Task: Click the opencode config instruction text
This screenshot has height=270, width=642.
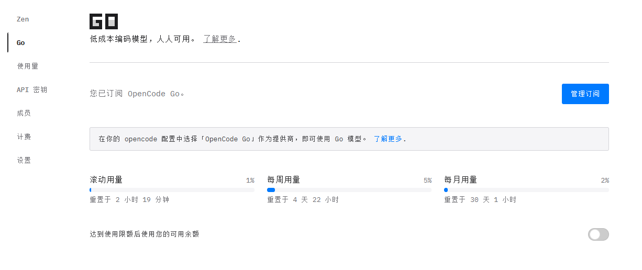Action: [x=233, y=139]
